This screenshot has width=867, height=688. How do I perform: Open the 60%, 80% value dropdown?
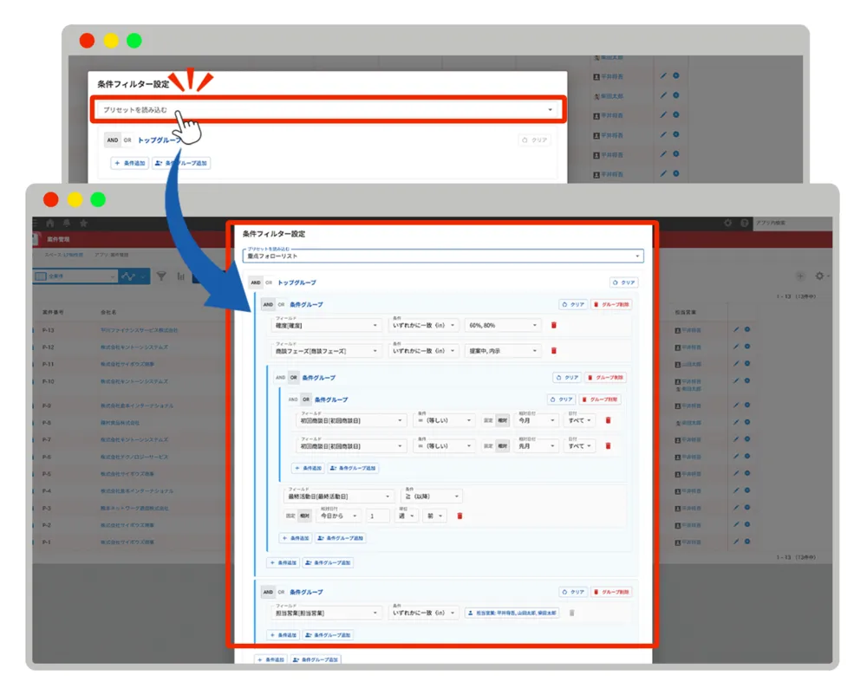[503, 326]
